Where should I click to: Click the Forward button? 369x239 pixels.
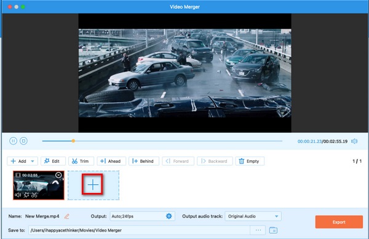click(178, 161)
